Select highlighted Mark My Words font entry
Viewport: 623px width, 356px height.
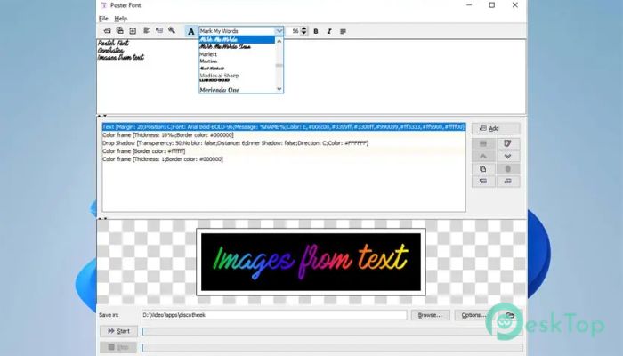click(237, 40)
